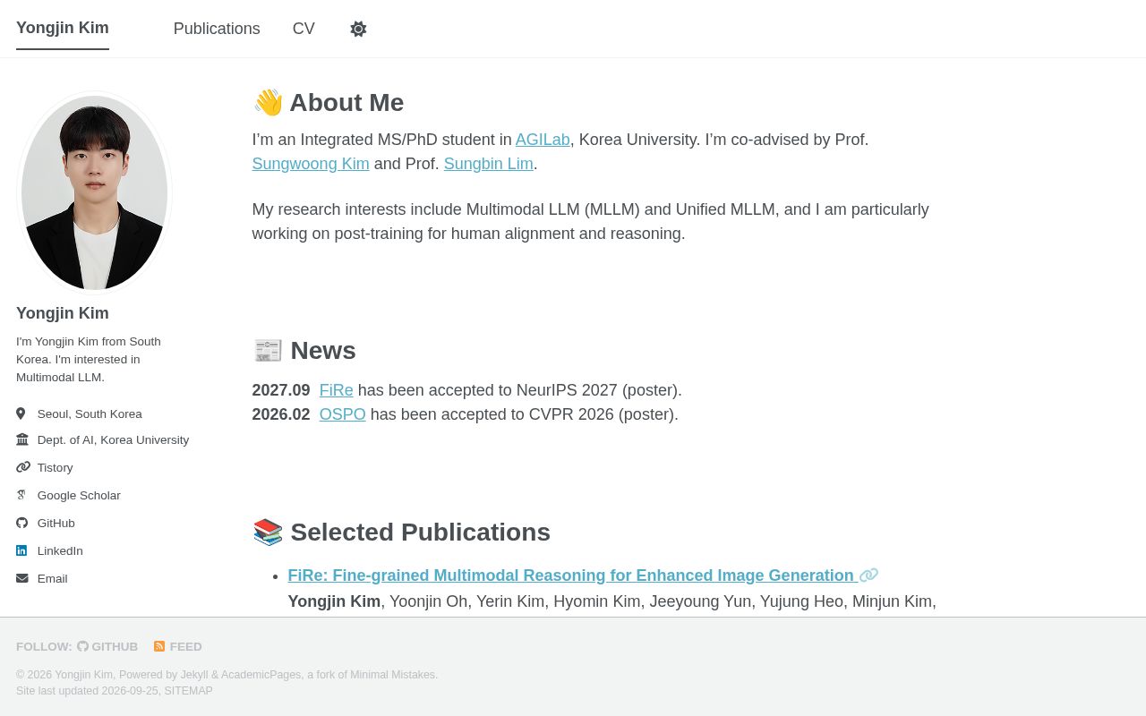Click the sidebar name heading Yongjin Kim
The height and width of the screenshot is (716, 1146).
tap(63, 313)
